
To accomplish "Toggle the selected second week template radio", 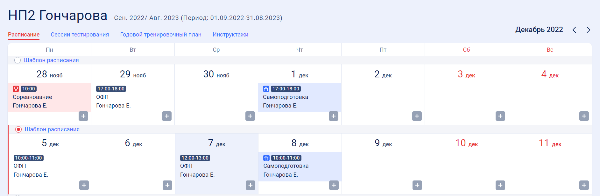I will pyautogui.click(x=18, y=129).
